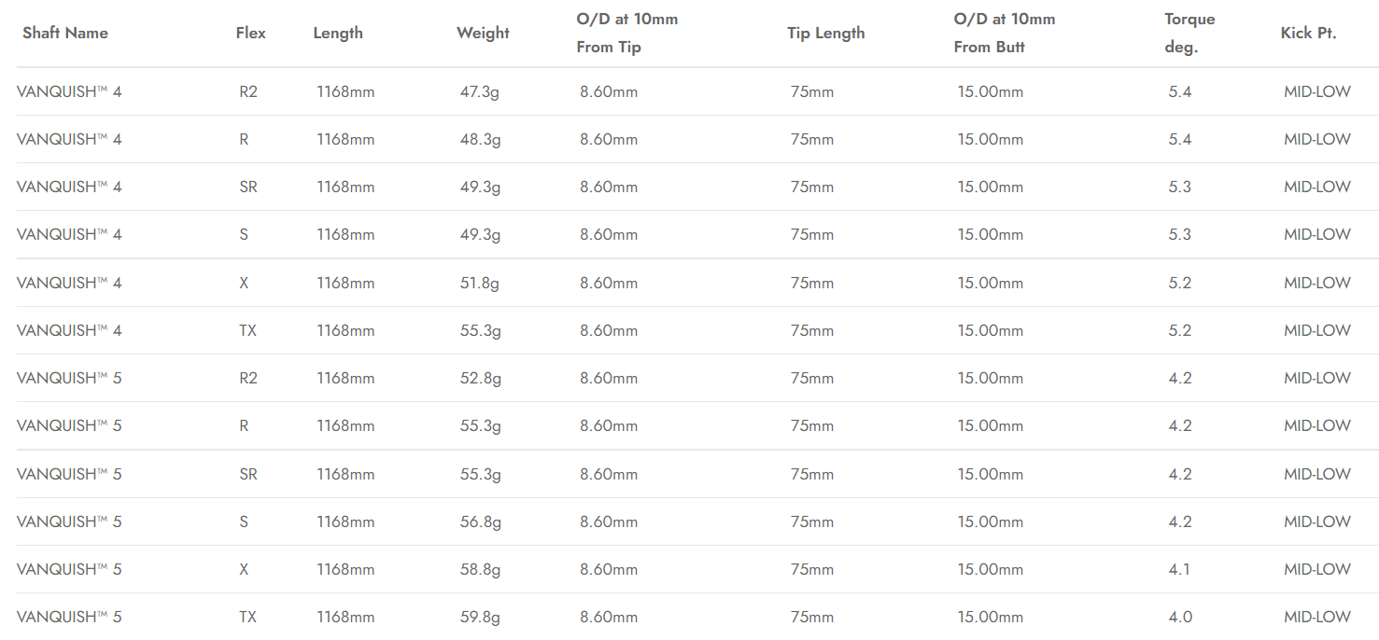Click the Kick Pt. column header
This screenshot has height=640, width=1379.
(x=1308, y=33)
